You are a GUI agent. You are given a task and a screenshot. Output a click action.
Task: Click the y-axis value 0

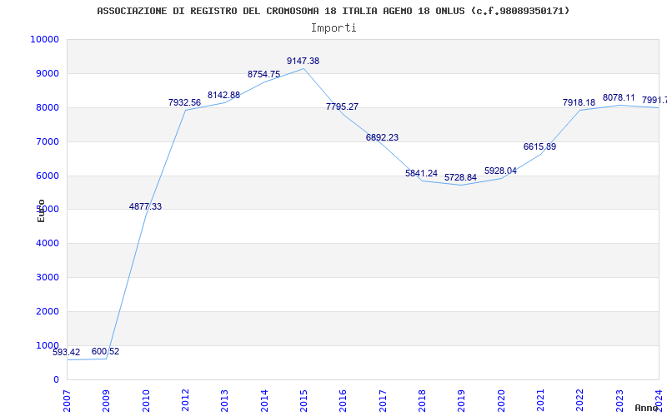(56, 379)
